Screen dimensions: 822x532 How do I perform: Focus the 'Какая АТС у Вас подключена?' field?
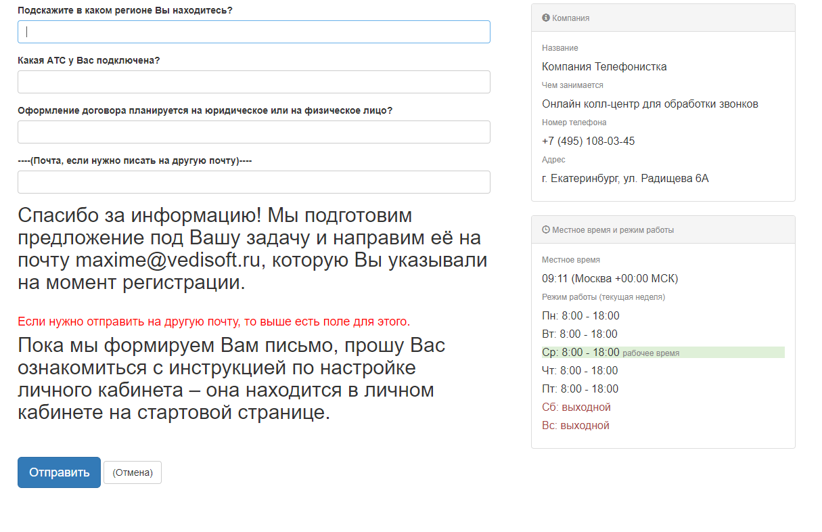point(254,82)
